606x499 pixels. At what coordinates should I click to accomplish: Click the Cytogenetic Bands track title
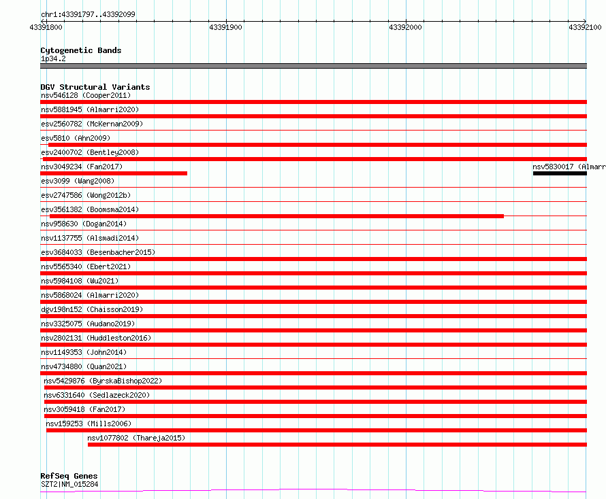tap(81, 50)
